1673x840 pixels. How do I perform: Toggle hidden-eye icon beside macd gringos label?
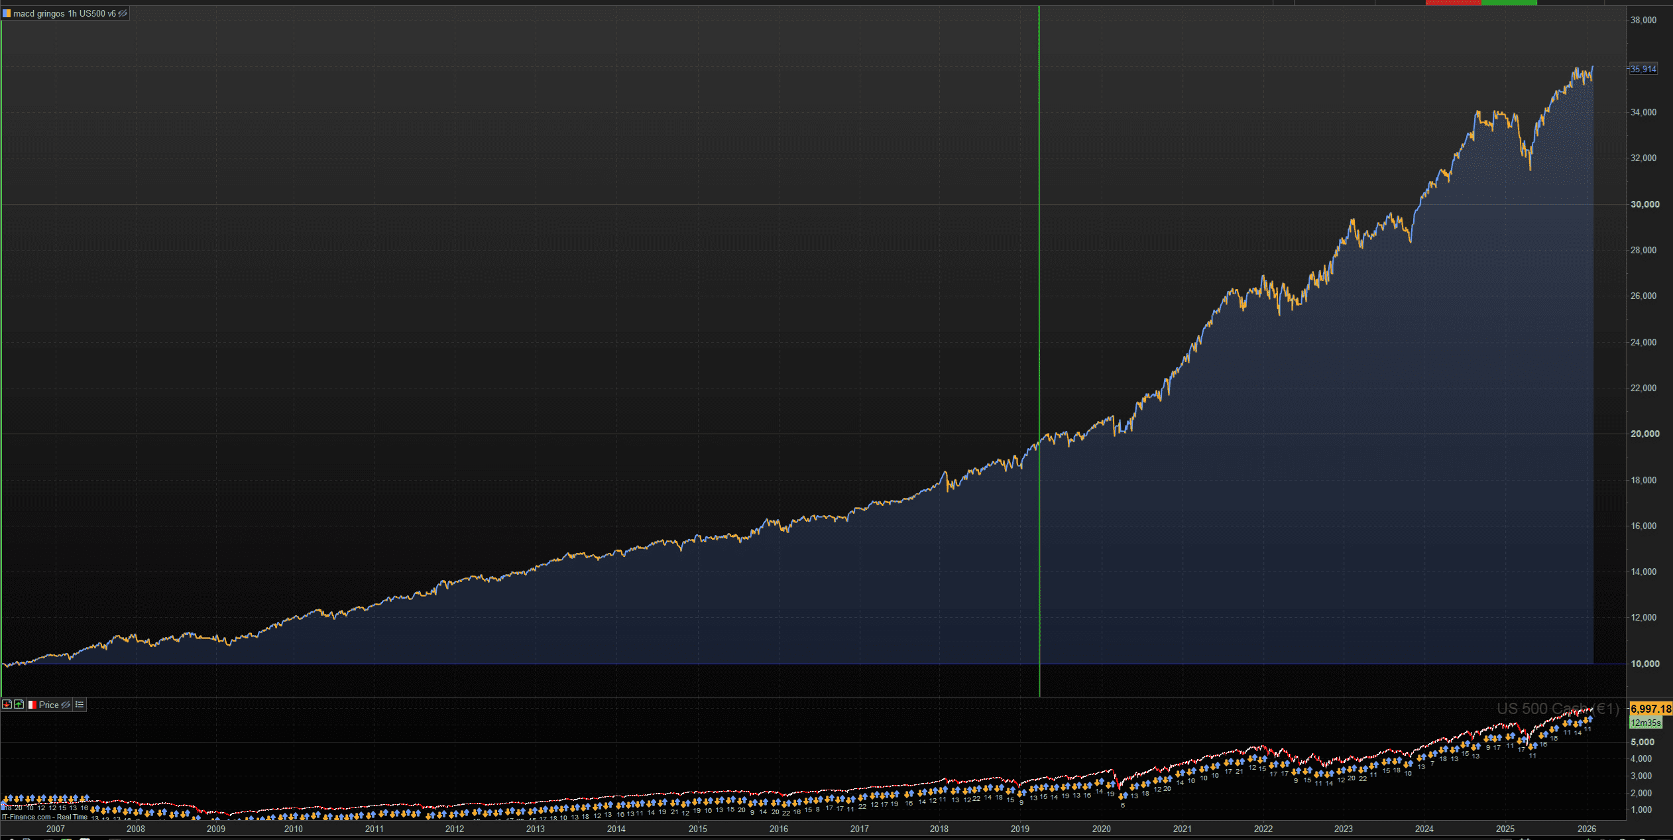coord(123,13)
